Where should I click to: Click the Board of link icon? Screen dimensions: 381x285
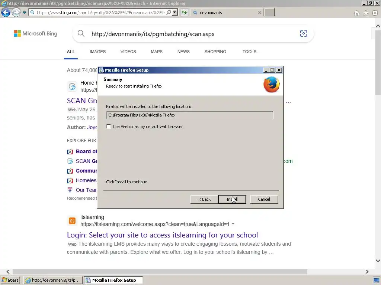click(70, 152)
